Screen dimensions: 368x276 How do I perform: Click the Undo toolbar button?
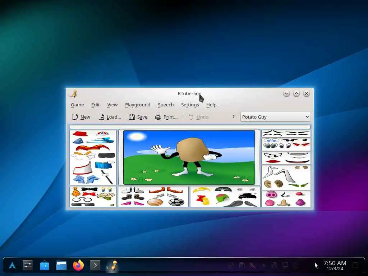(198, 117)
